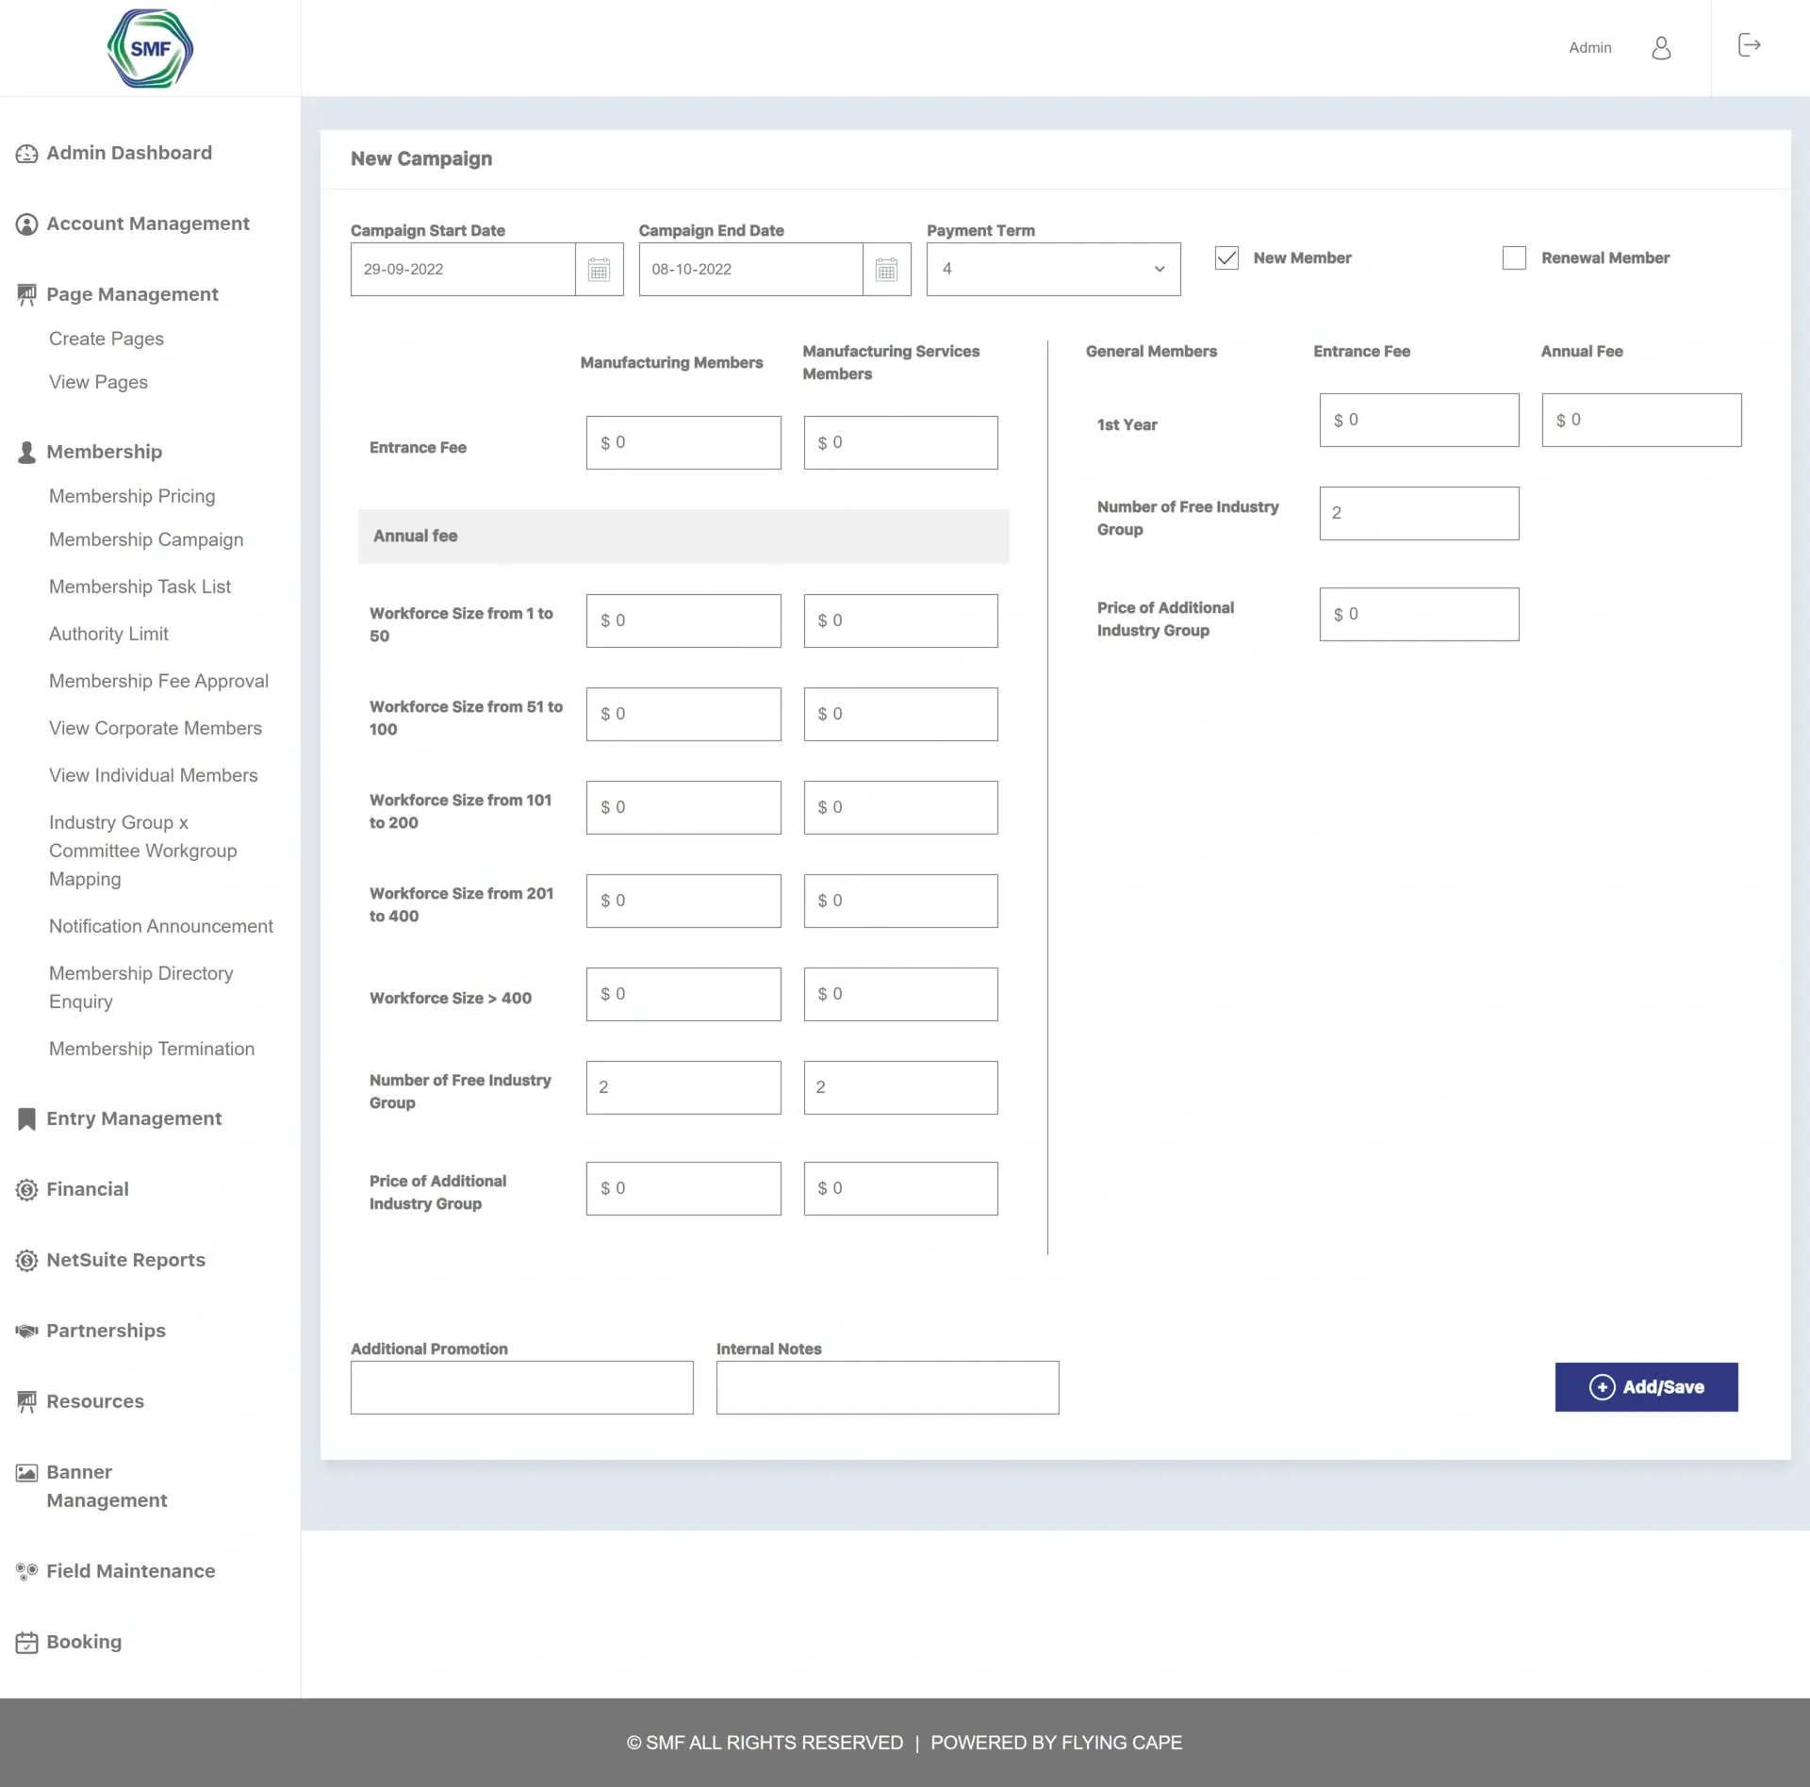The image size is (1810, 1787).
Task: Open the Financial gear icon
Action: tap(26, 1189)
